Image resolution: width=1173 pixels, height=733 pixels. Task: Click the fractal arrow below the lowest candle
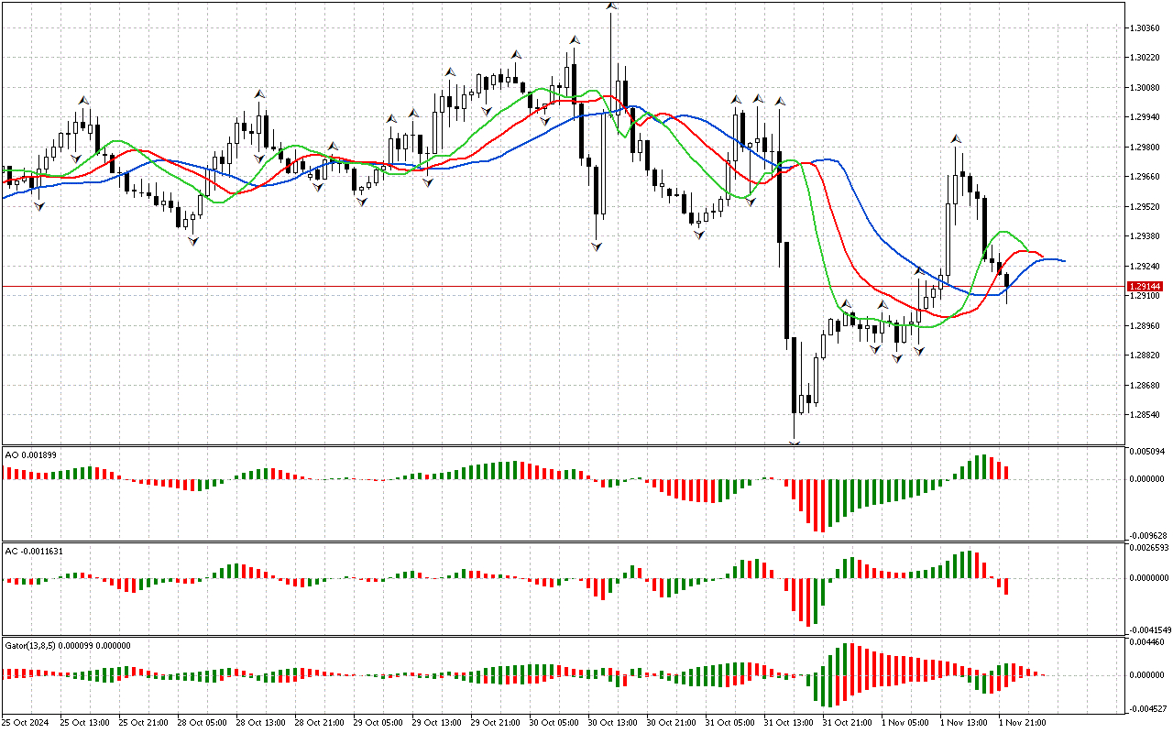795,443
